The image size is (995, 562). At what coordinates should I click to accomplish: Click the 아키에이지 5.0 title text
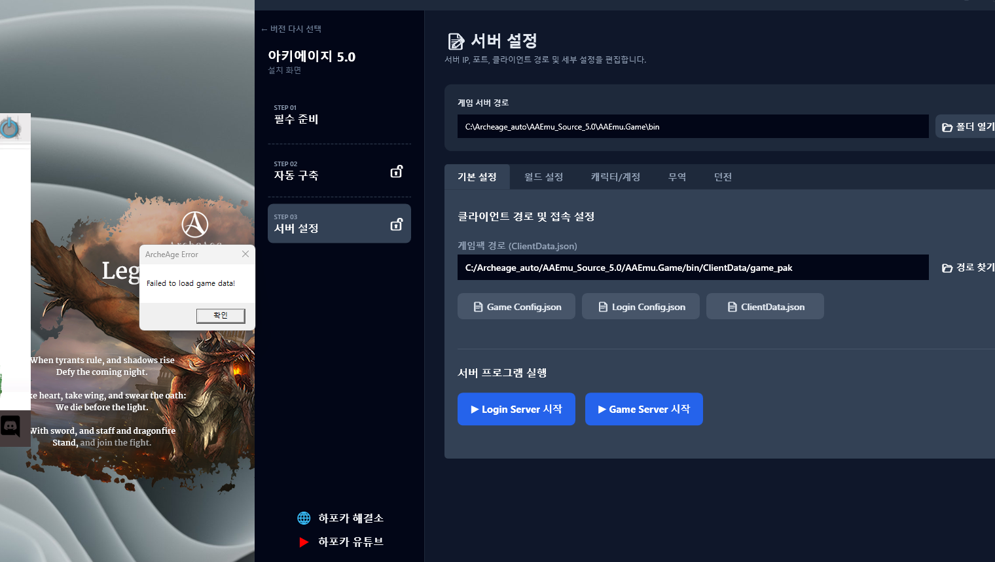312,56
